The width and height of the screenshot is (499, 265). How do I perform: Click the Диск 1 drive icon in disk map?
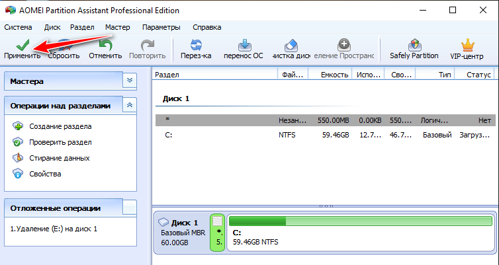tap(163, 222)
